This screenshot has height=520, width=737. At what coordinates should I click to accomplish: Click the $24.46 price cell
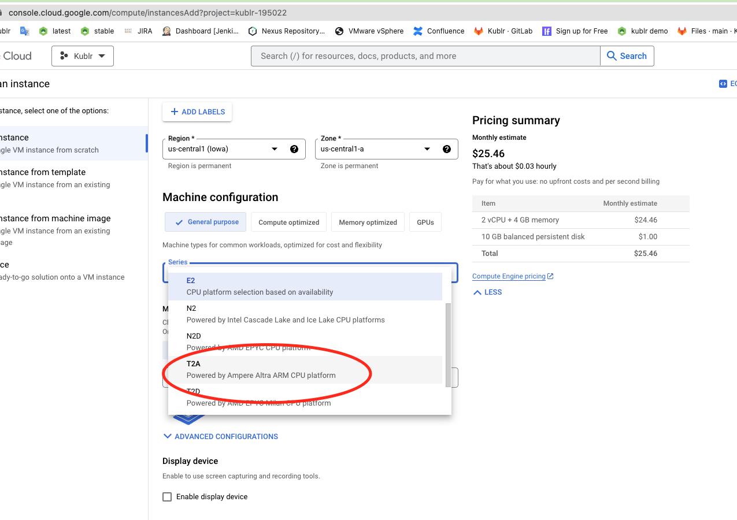tap(646, 220)
